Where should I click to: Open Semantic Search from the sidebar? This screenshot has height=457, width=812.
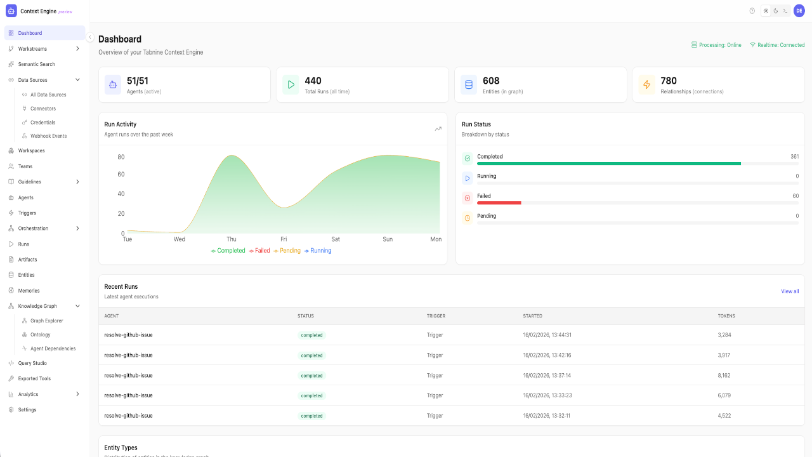pos(36,64)
